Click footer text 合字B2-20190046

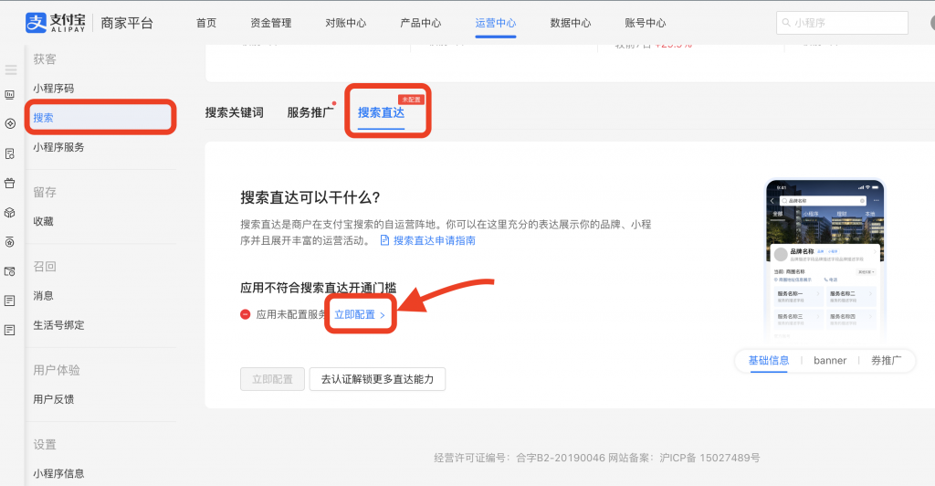(561, 458)
